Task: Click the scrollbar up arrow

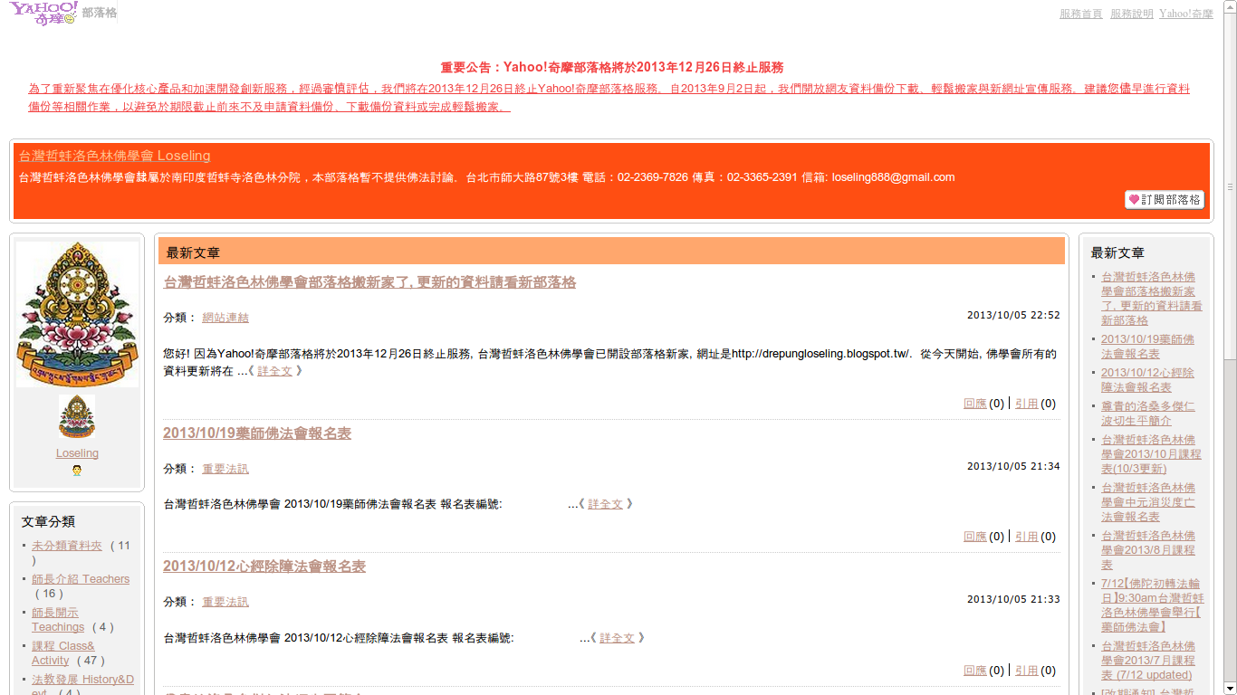Action: [x=1230, y=7]
